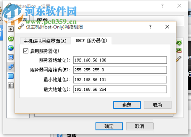The width and height of the screenshot is (191, 137).
Task: Click the 最小地址(L) label
Action: 57,80
